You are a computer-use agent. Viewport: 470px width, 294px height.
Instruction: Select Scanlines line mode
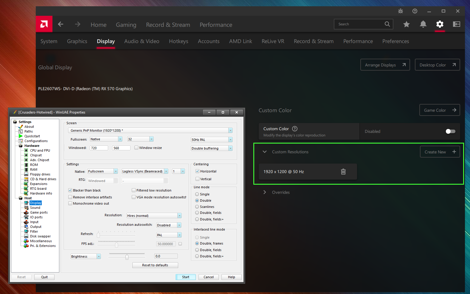tap(197, 207)
